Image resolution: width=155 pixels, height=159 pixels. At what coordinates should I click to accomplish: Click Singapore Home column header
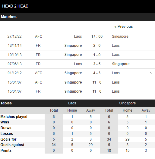(x=128, y=110)
